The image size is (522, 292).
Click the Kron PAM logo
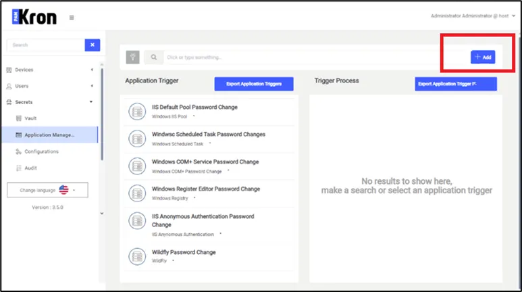[x=34, y=17]
